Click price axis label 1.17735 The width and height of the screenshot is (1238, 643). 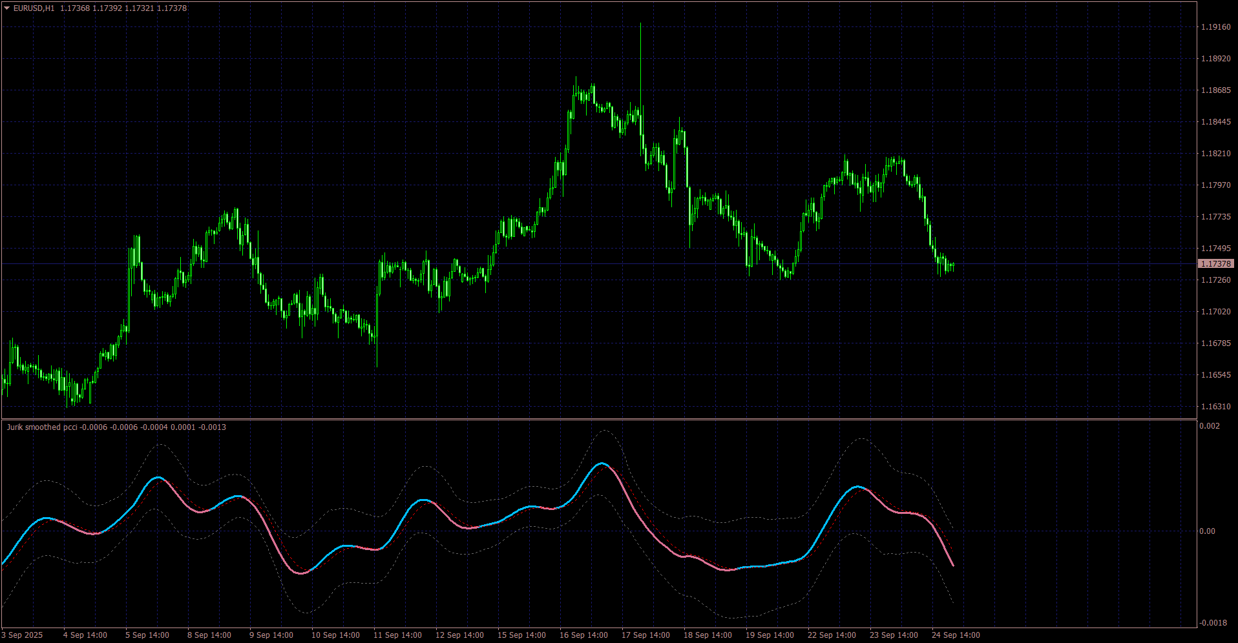(1215, 217)
